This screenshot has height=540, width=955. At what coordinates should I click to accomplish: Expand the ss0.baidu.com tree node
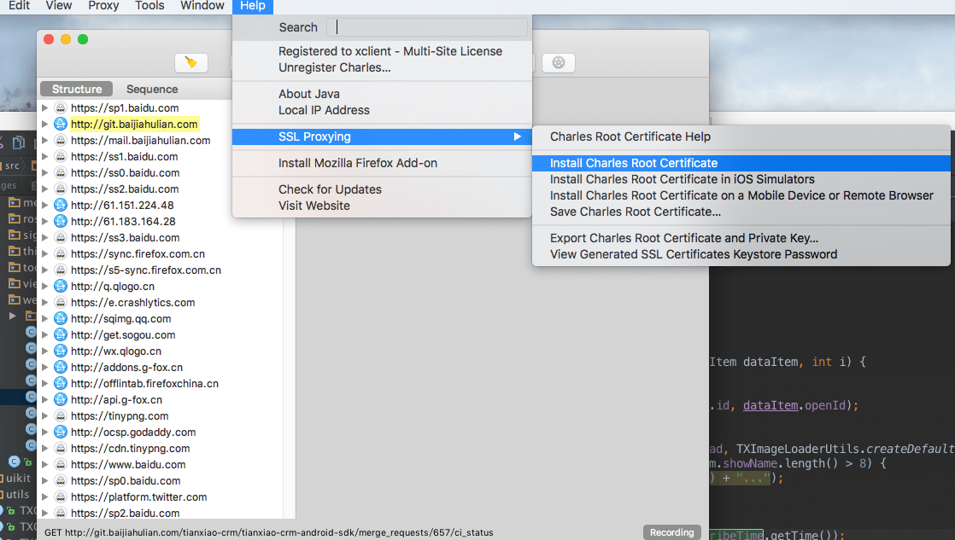[44, 172]
